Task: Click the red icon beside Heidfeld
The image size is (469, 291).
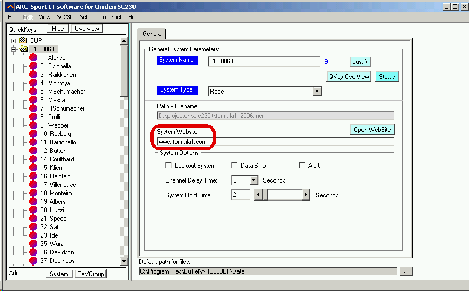Action: [x=33, y=176]
